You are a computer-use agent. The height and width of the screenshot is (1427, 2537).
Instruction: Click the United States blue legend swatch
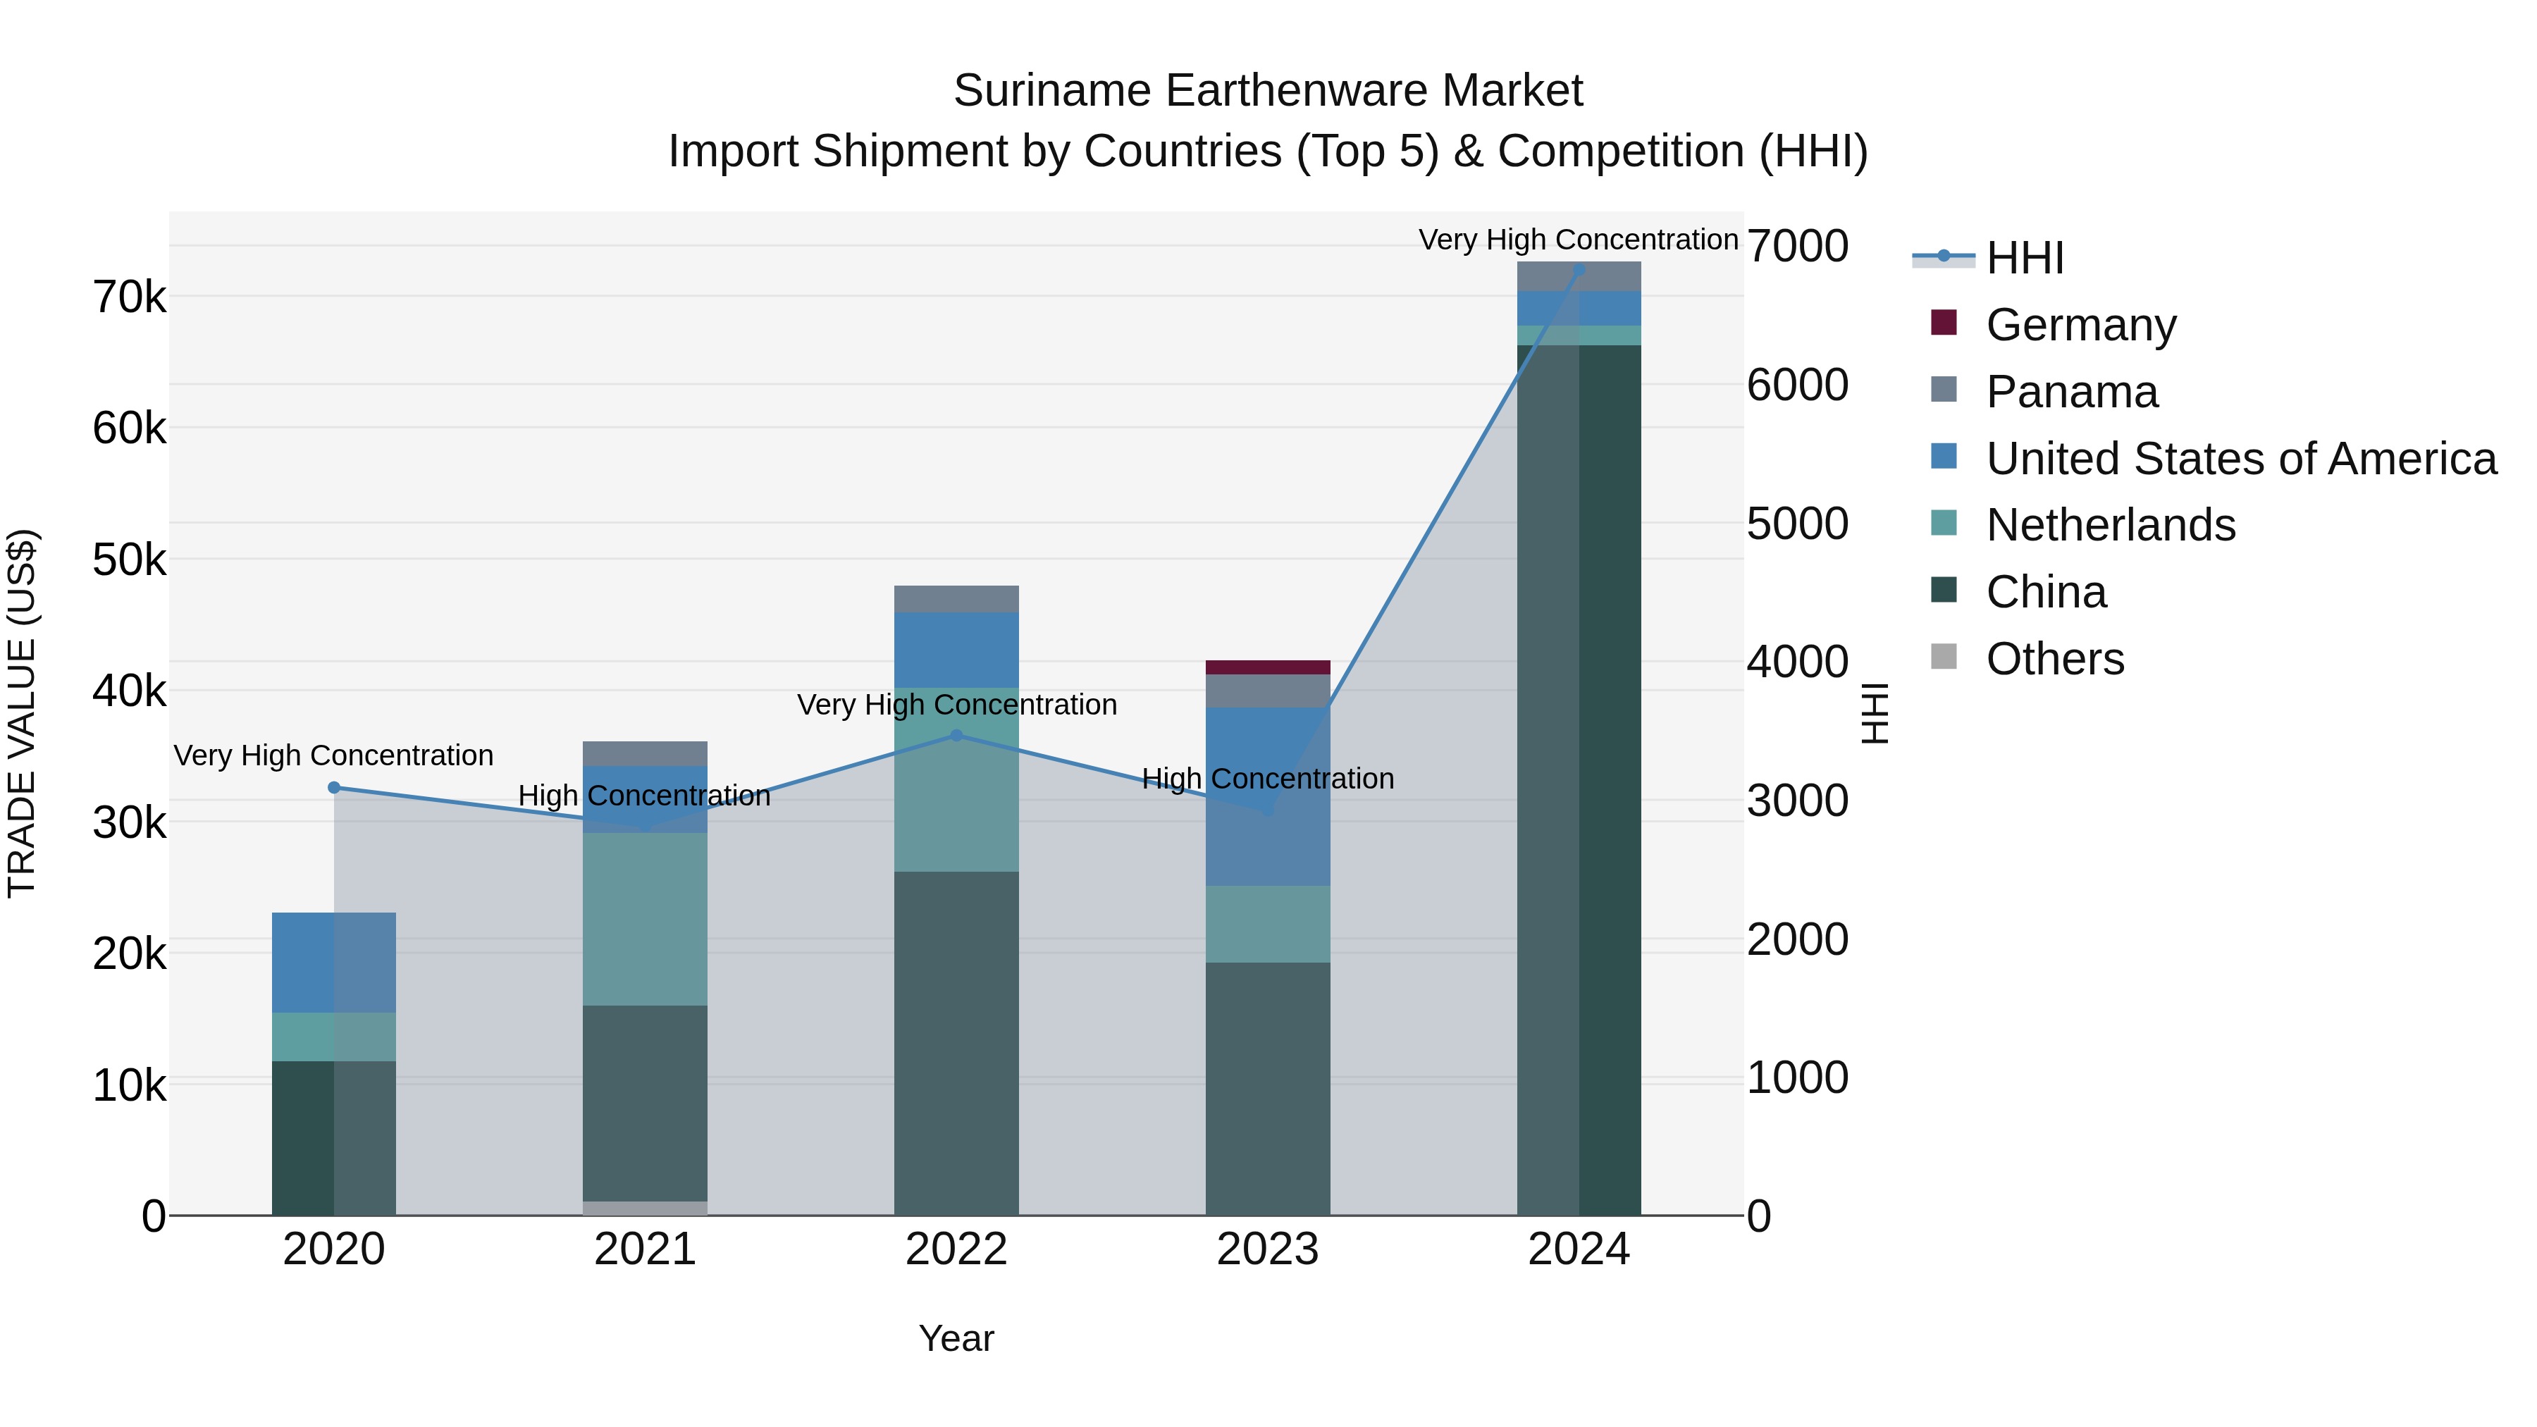pyautogui.click(x=1944, y=456)
